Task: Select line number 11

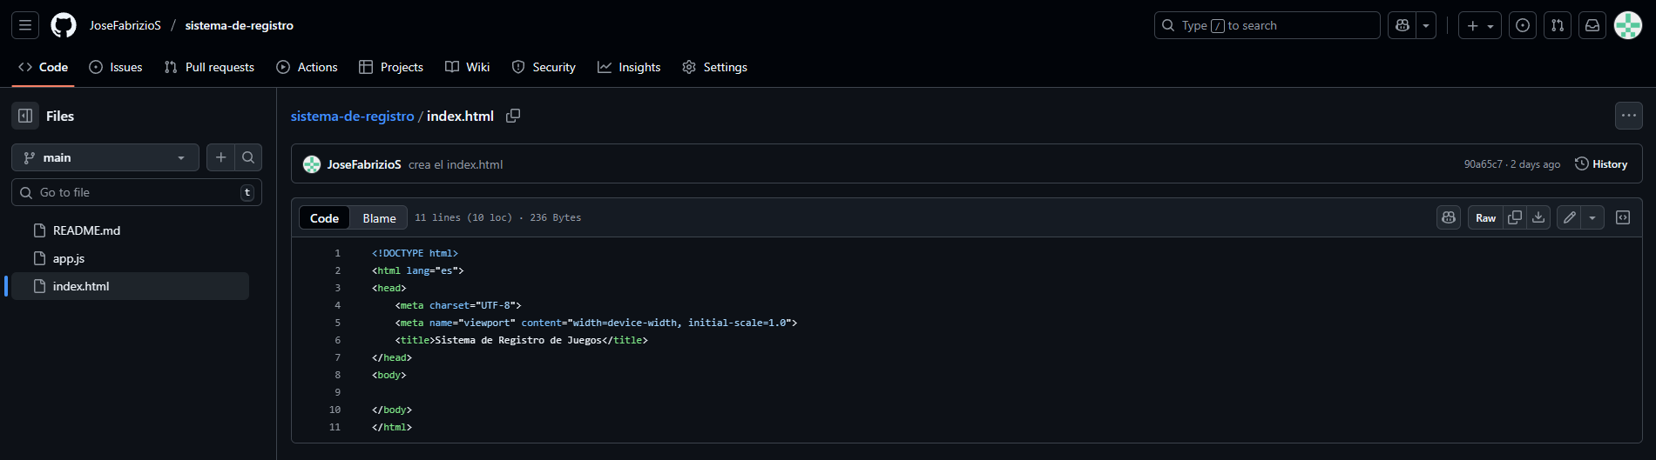Action: coord(335,427)
